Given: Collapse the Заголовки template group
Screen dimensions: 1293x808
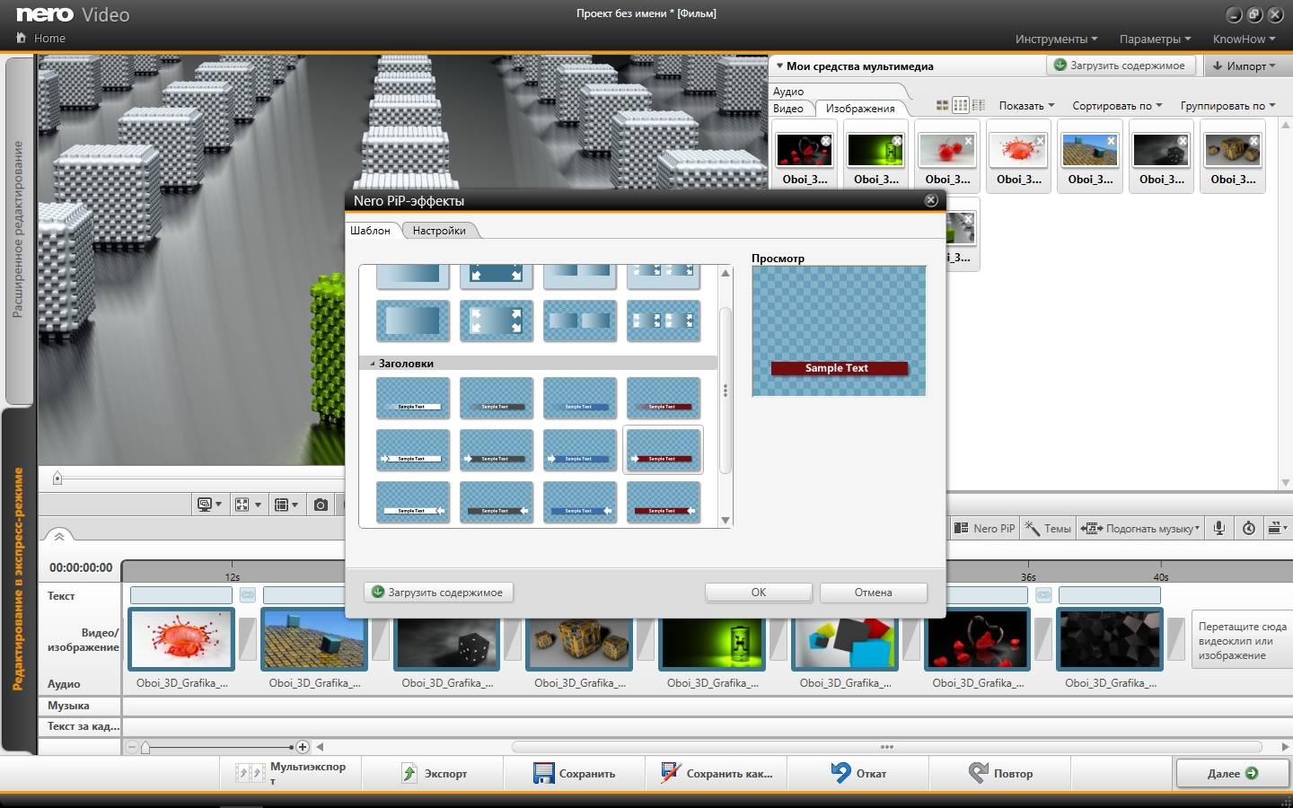Looking at the screenshot, I should pyautogui.click(x=373, y=364).
